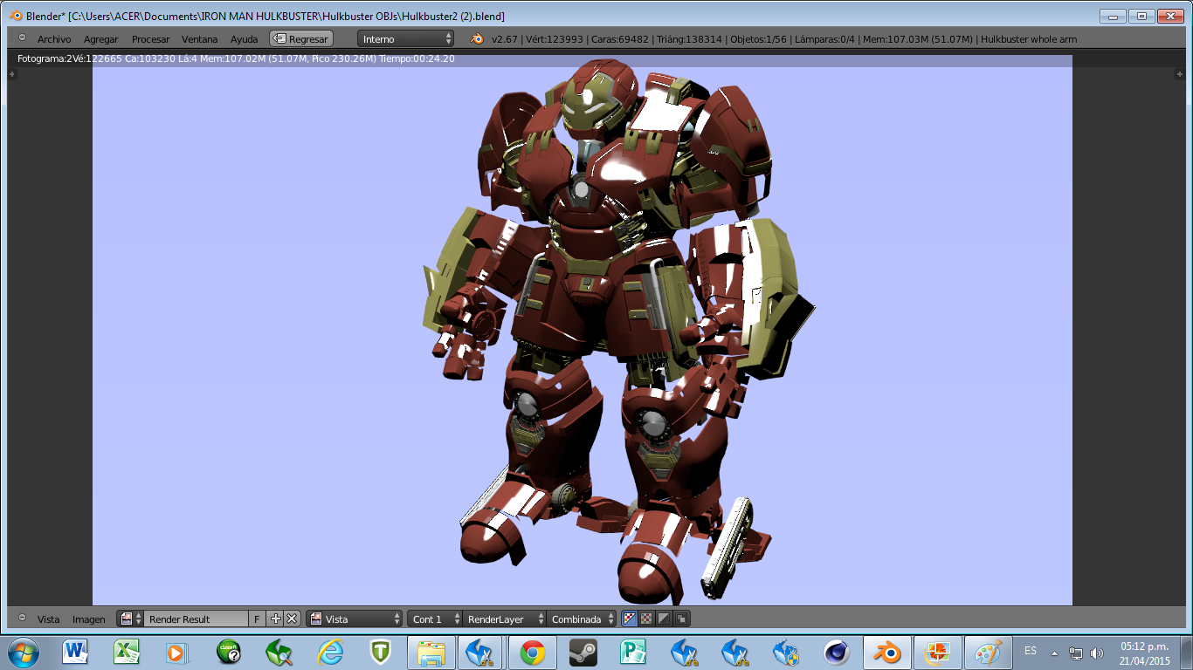This screenshot has height=670, width=1193.
Task: Click the volume speaker tray icon
Action: point(1097,653)
